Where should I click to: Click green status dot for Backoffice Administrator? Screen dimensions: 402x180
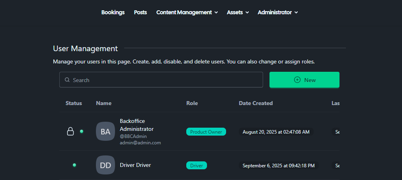(x=82, y=131)
